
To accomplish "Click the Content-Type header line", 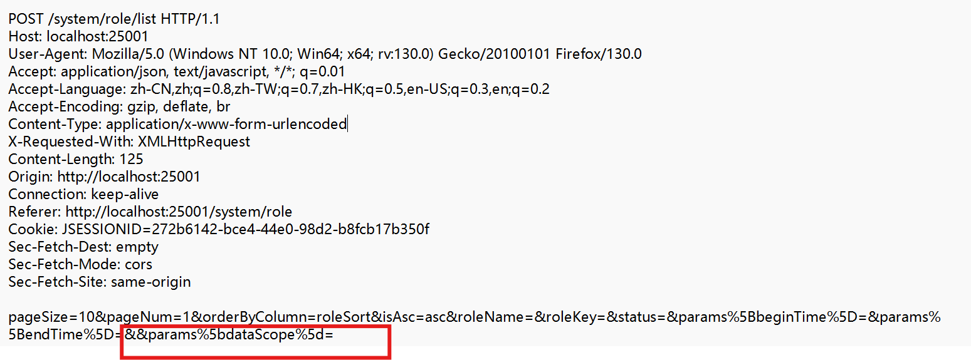I will [x=177, y=125].
